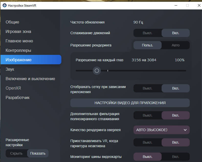
Task: Click the per-eye resolution slider handle
Action: point(97,71)
